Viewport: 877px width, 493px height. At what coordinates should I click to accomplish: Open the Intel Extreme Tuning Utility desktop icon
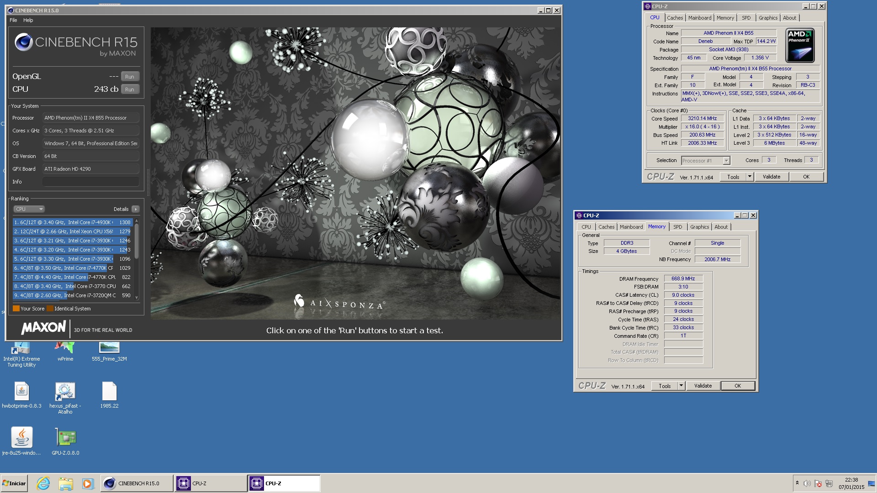(x=21, y=355)
